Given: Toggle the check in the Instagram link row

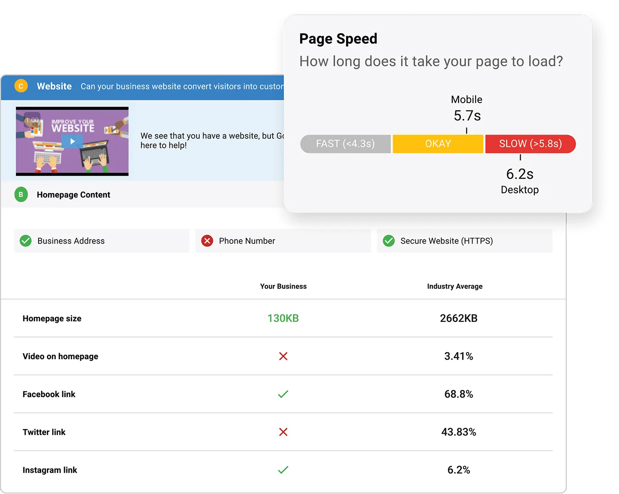Looking at the screenshot, I should [283, 470].
